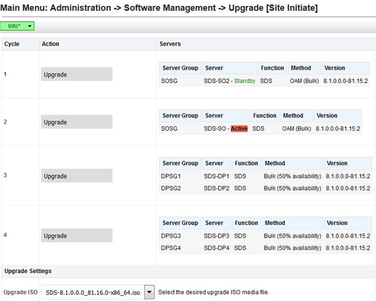The image size is (376, 301).
Task: Select the DPSG1 server group cell
Action: pos(180,176)
